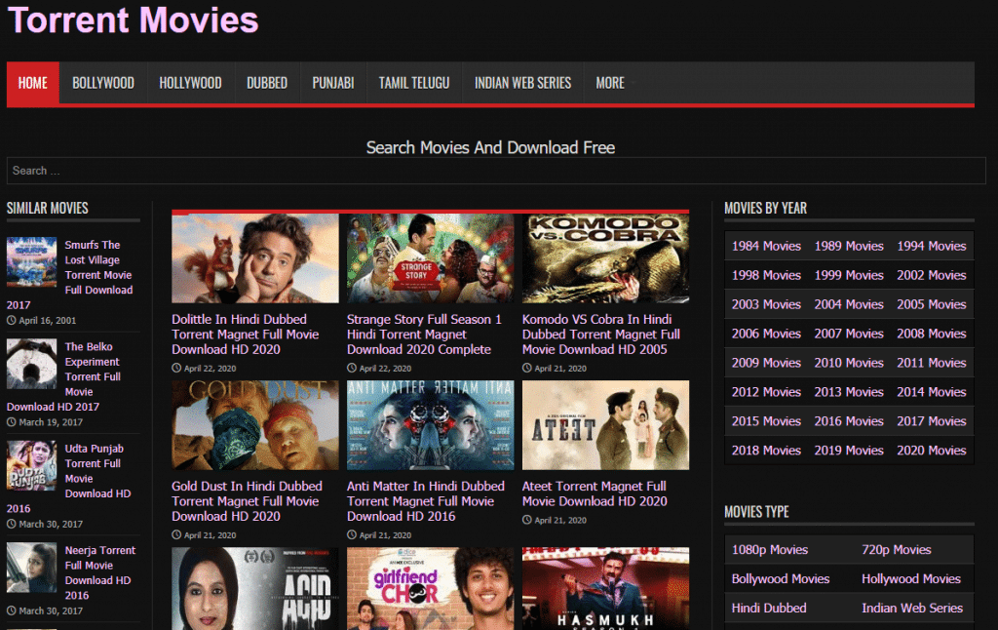Open Udta Punjab sidebar thumbnail
This screenshot has width=998, height=630.
32,465
